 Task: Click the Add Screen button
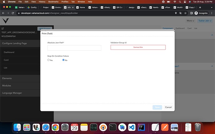pyautogui.click(x=45, y=29)
